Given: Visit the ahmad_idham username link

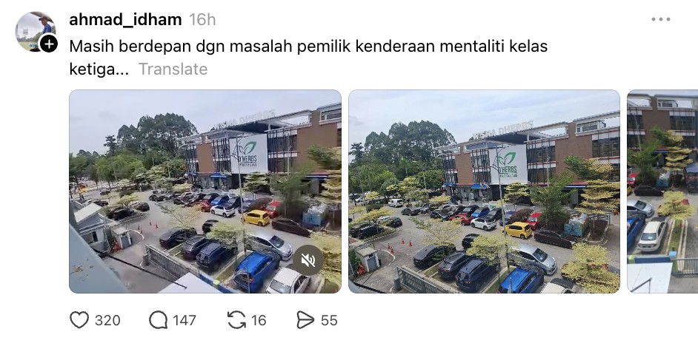Looking at the screenshot, I should click(125, 19).
